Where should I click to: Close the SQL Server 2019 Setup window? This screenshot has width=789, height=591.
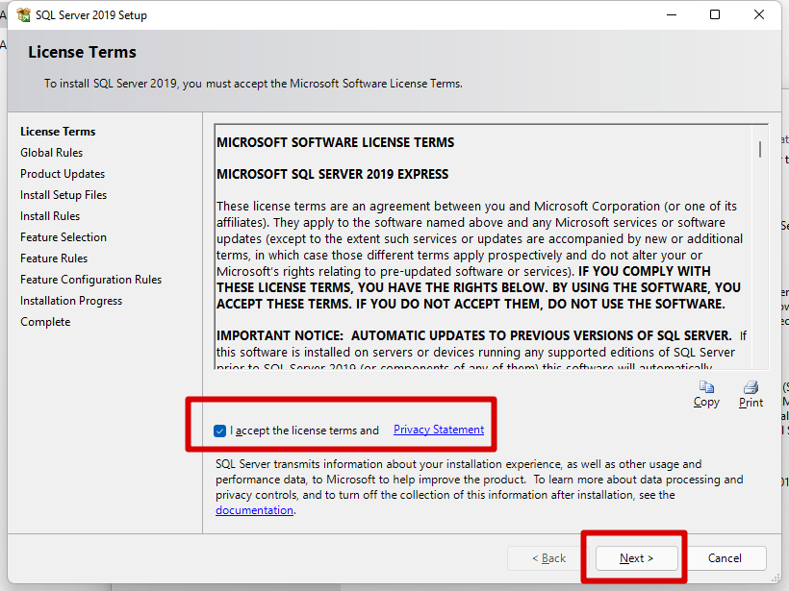tap(759, 14)
